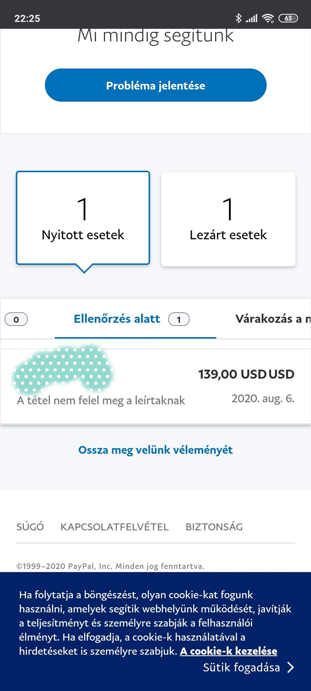The height and width of the screenshot is (691, 311).
Task: Tap the arrow beside Sütik fogadása
Action: [x=291, y=667]
